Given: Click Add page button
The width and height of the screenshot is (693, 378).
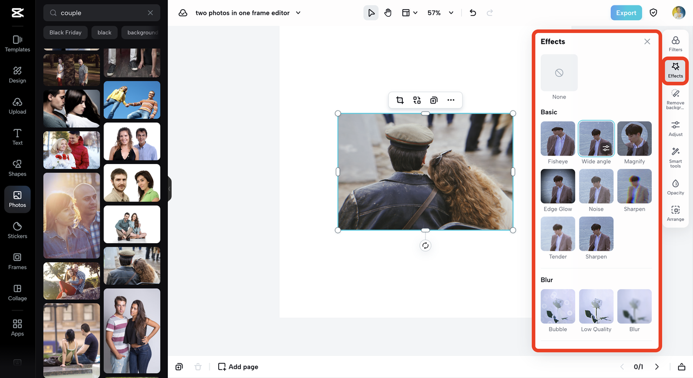Looking at the screenshot, I should point(238,367).
